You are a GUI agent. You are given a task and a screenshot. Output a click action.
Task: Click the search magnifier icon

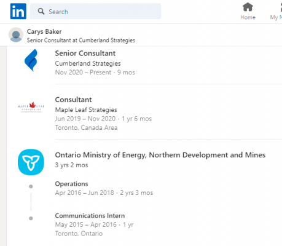41,11
